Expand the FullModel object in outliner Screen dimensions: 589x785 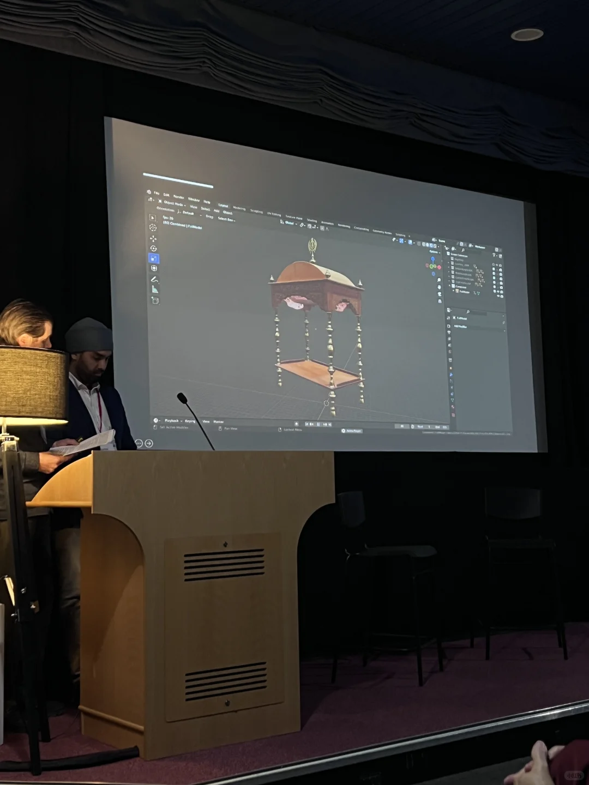pyautogui.click(x=453, y=291)
